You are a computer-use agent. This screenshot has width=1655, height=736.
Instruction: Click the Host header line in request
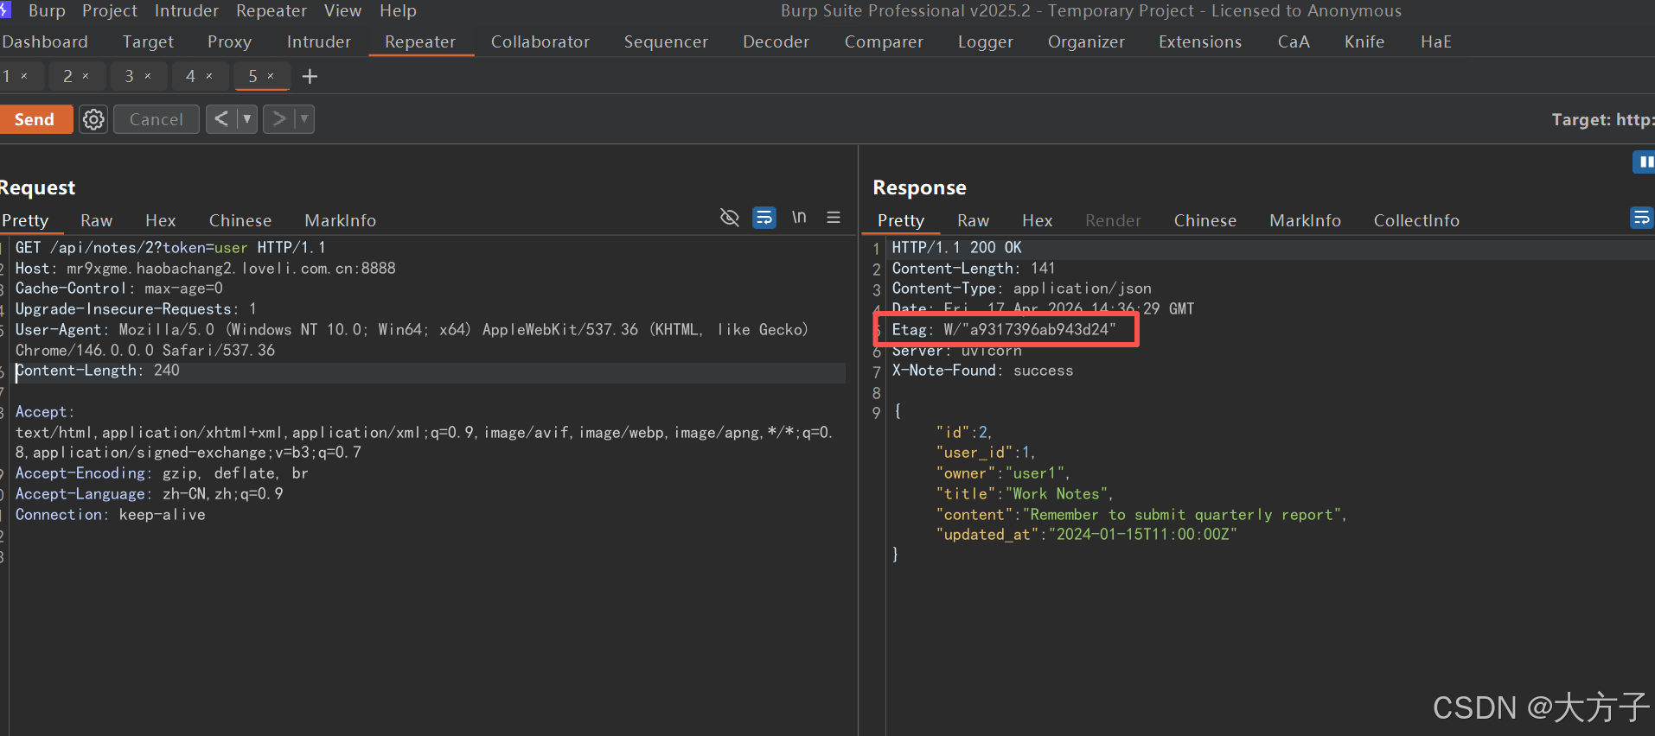(x=205, y=269)
